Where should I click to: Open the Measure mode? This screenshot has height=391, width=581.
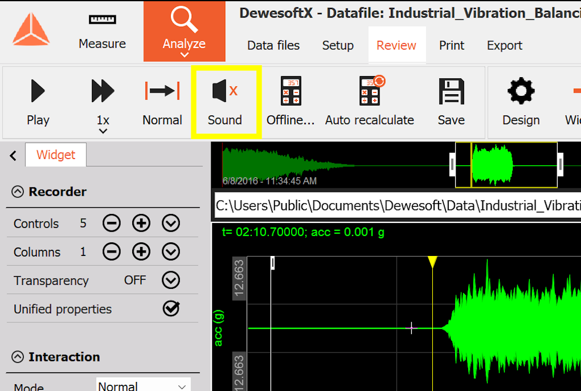click(102, 32)
